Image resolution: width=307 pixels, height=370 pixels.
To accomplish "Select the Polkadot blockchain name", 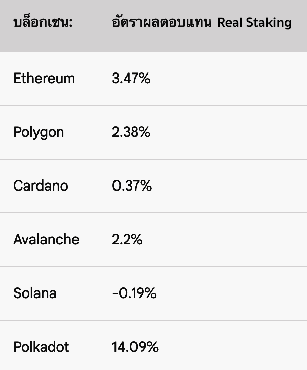I will [41, 347].
